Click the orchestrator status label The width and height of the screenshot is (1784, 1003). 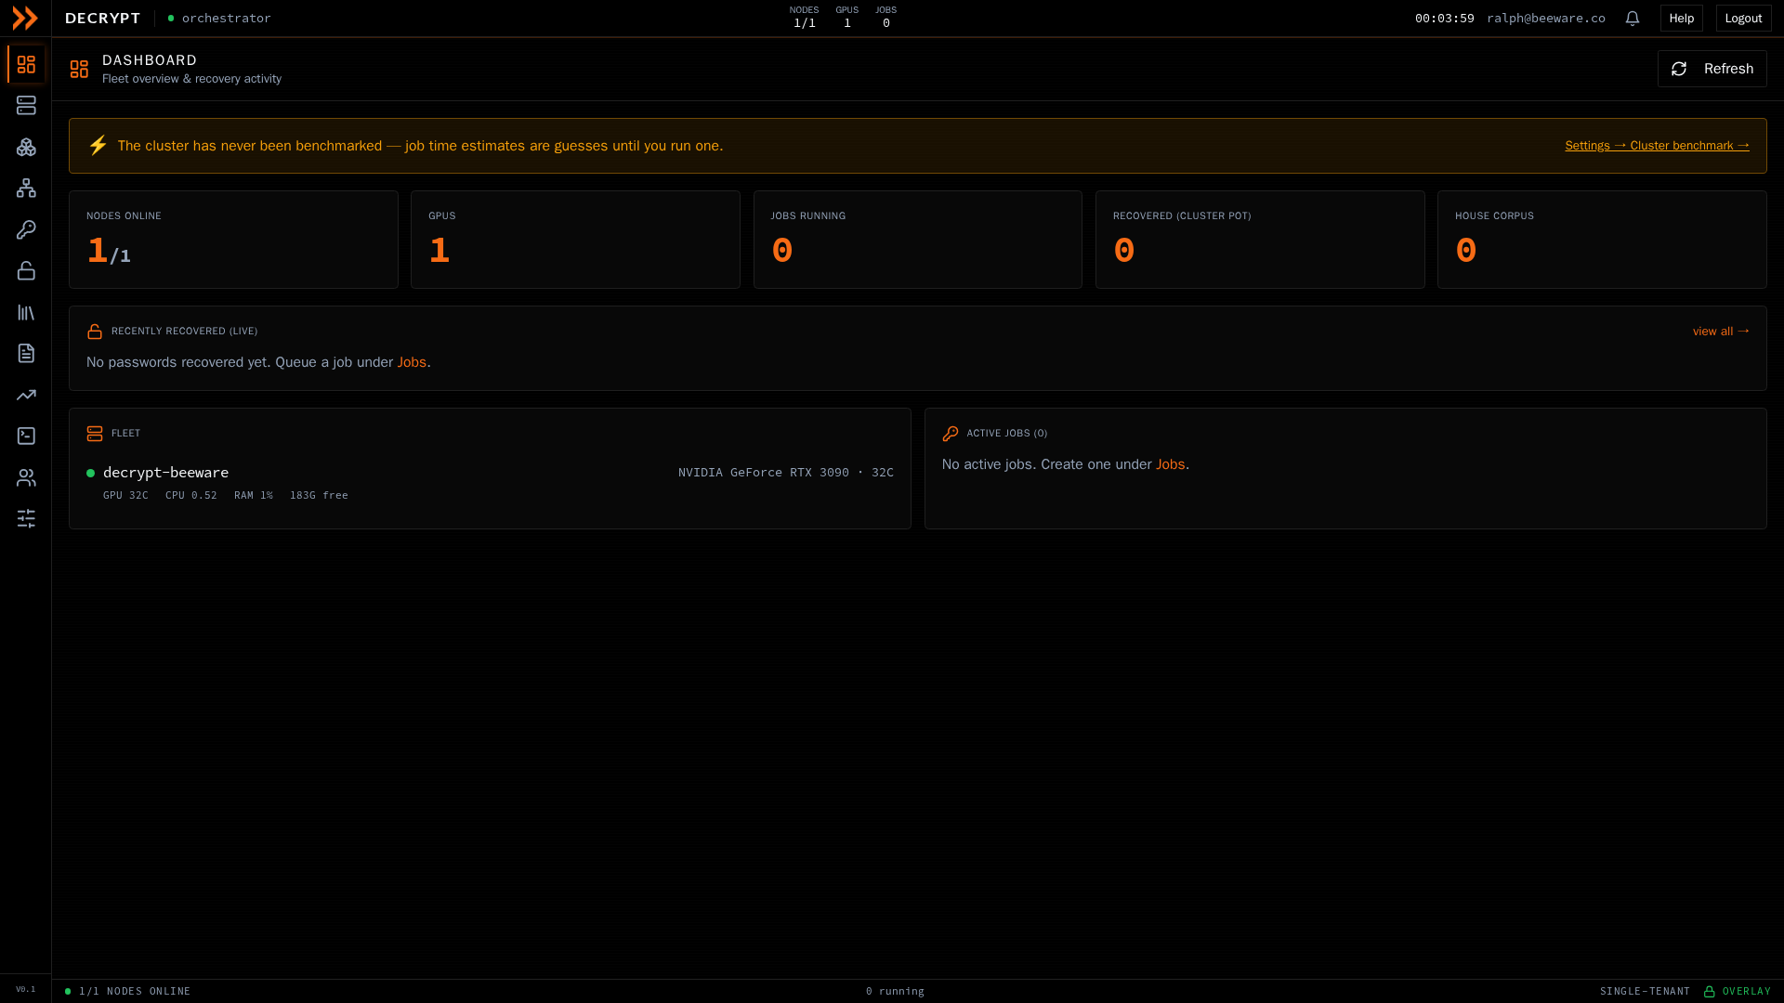(226, 18)
